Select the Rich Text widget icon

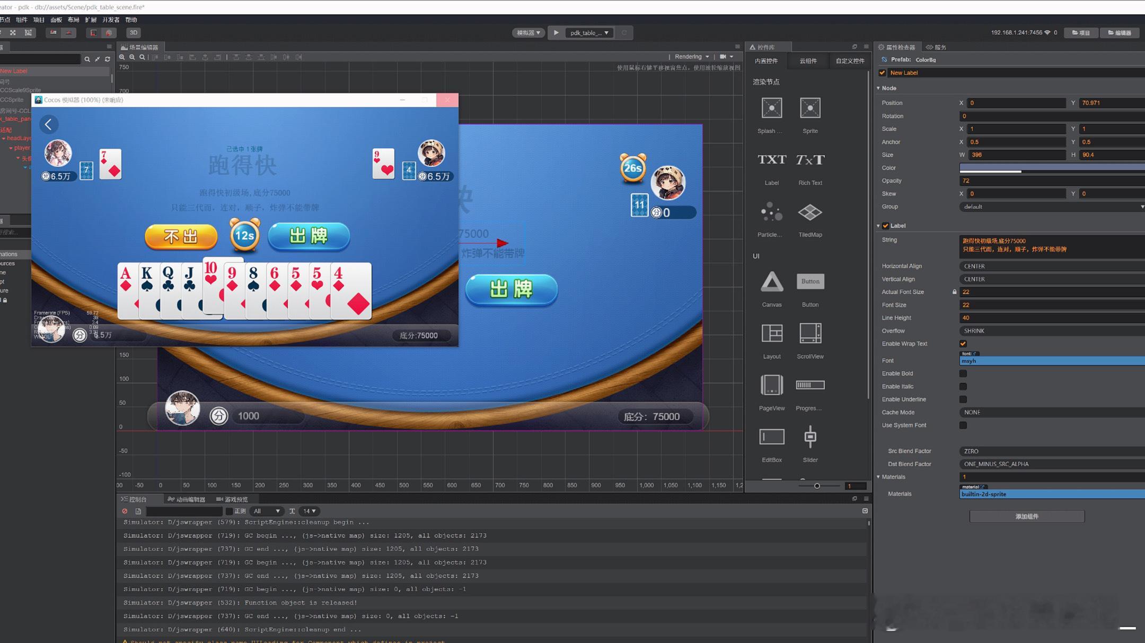pyautogui.click(x=809, y=160)
